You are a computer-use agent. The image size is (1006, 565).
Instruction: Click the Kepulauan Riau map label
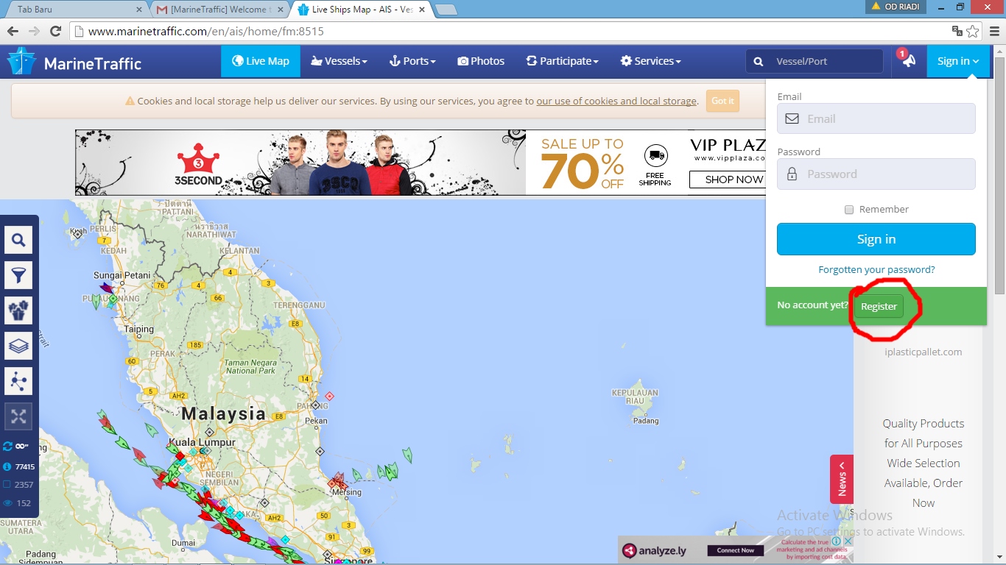(635, 397)
